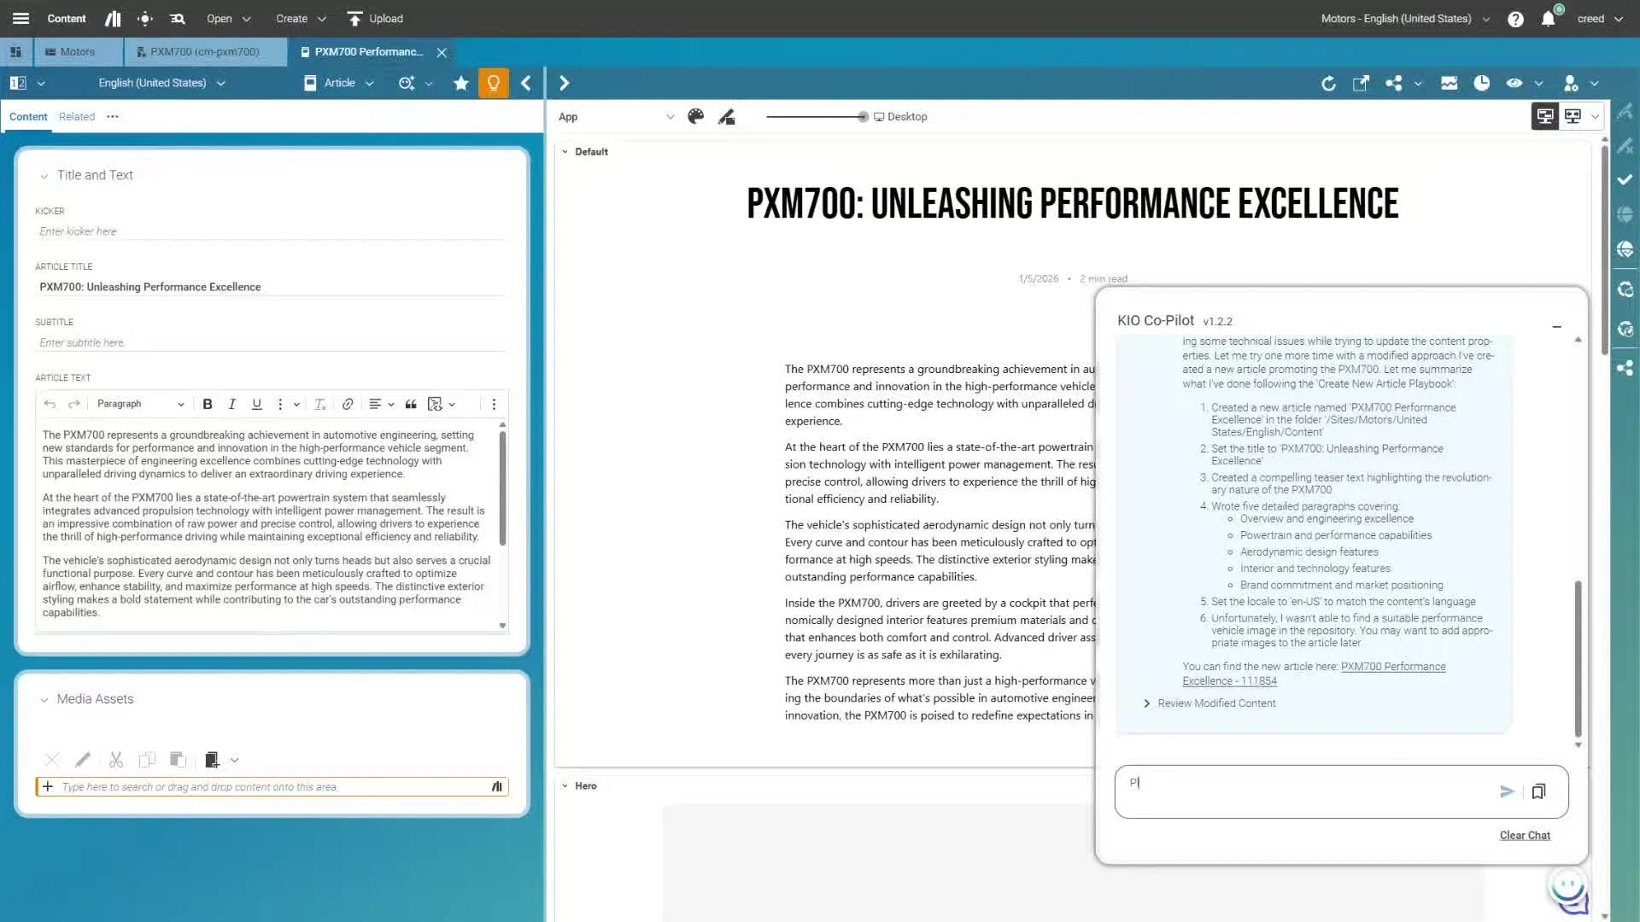Send message in KIO Co-Pilot chat

1507,791
